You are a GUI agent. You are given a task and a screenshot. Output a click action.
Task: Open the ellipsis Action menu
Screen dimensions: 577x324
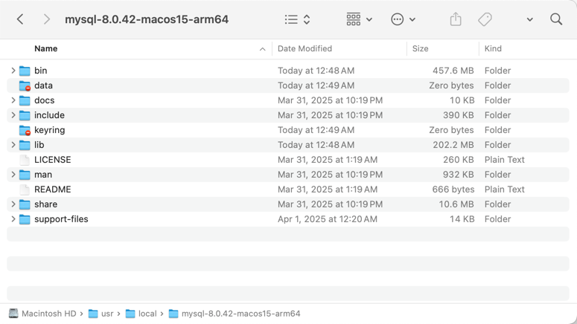point(403,19)
